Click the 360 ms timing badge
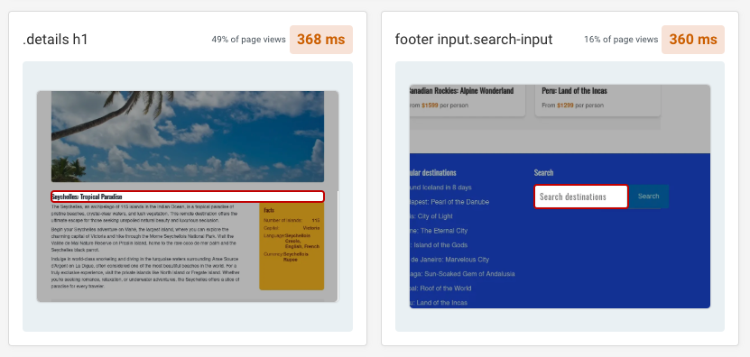This screenshot has height=357, width=750. 692,39
